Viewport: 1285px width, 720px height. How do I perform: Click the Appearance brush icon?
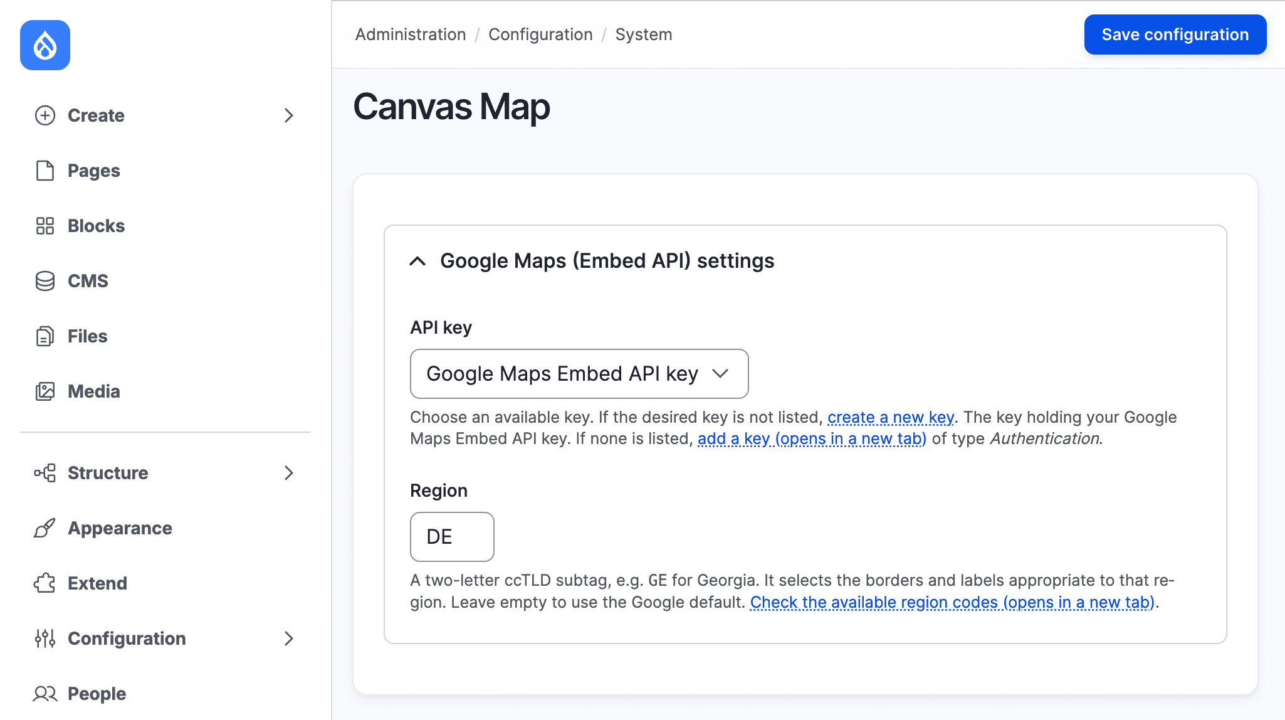(45, 528)
